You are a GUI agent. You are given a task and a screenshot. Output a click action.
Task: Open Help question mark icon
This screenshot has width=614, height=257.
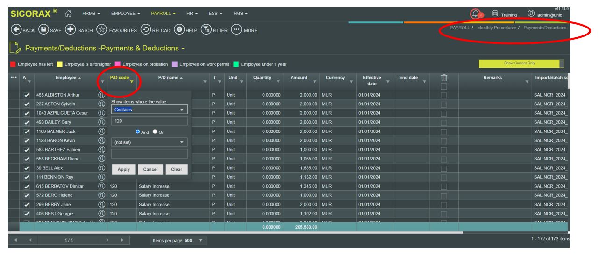179,30
